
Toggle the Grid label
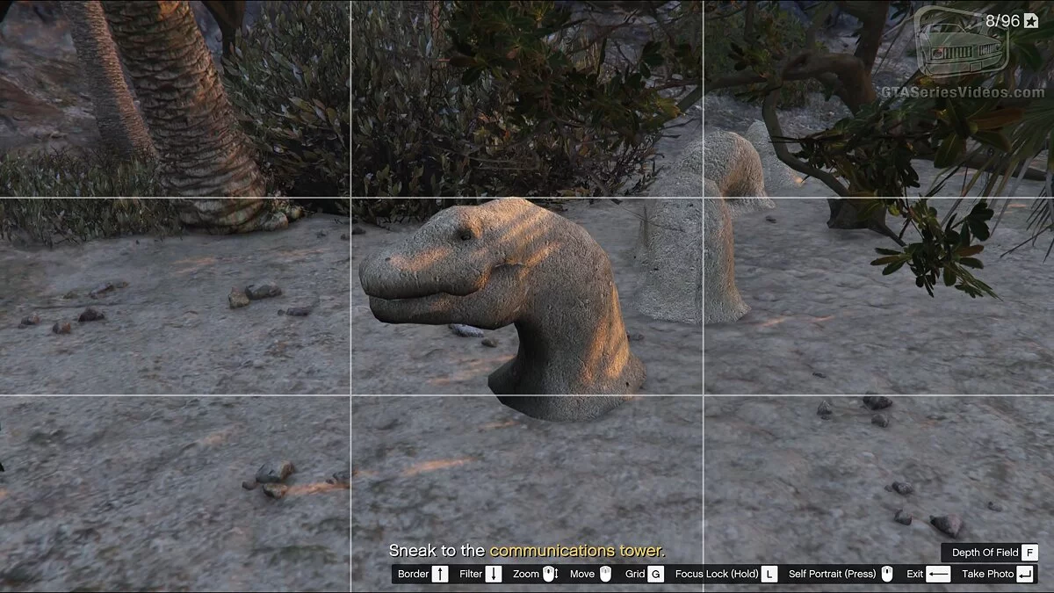pos(635,574)
